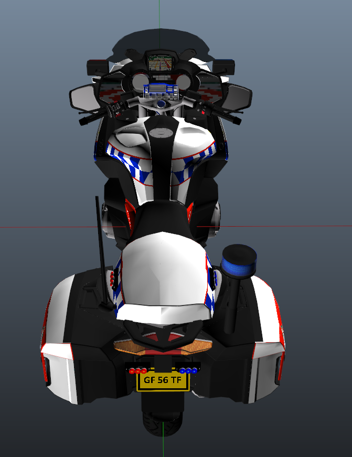Click the right side mirror

click(x=240, y=97)
